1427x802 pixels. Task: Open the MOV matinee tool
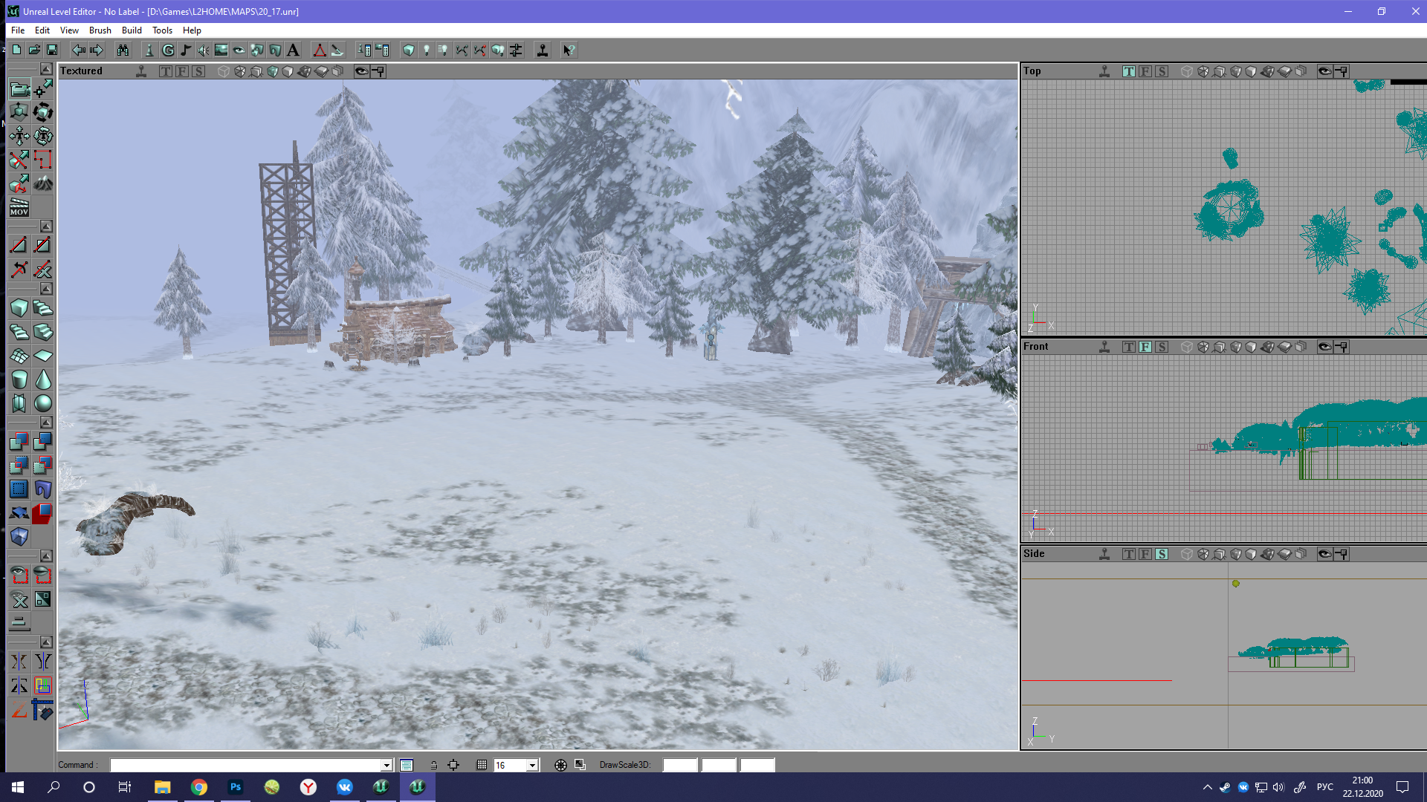[19, 207]
